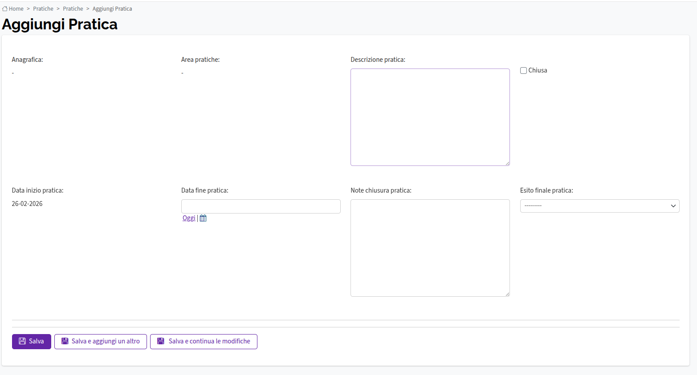The height and width of the screenshot is (375, 697).
Task: Open the first Pratiche breadcrumb link
Action: click(x=43, y=9)
